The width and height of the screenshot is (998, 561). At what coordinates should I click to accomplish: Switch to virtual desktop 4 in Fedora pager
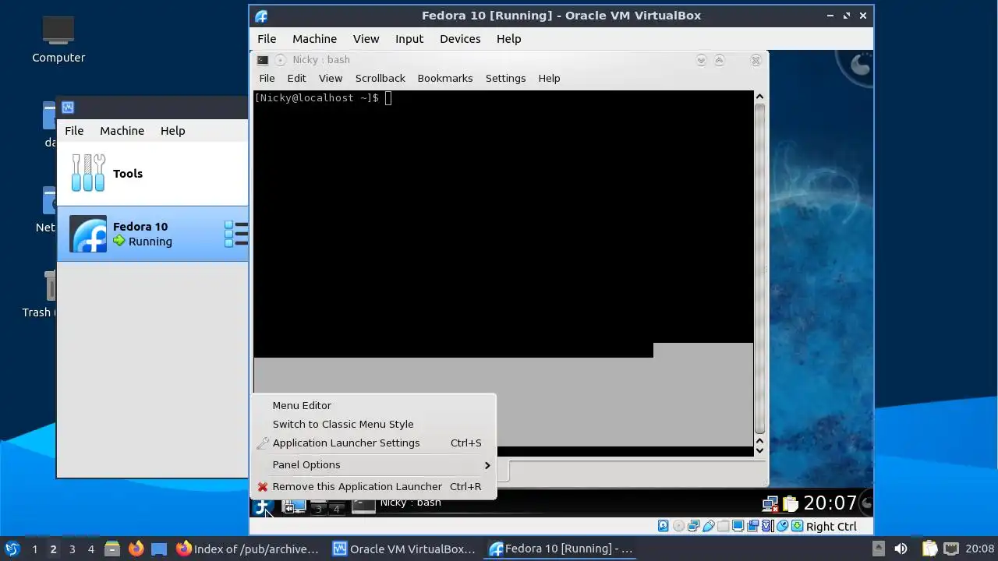tap(337, 509)
